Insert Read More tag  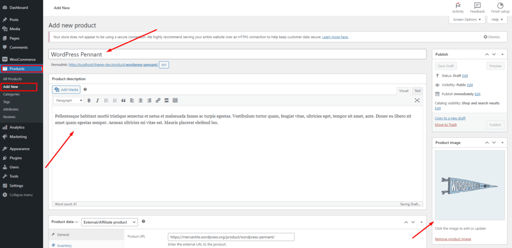[166, 101]
